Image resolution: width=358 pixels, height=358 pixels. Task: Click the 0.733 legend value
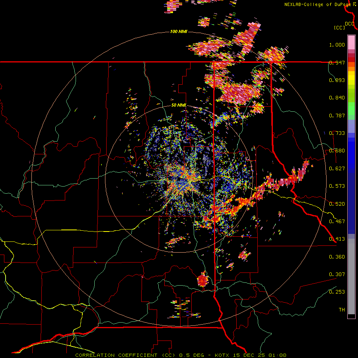point(337,133)
